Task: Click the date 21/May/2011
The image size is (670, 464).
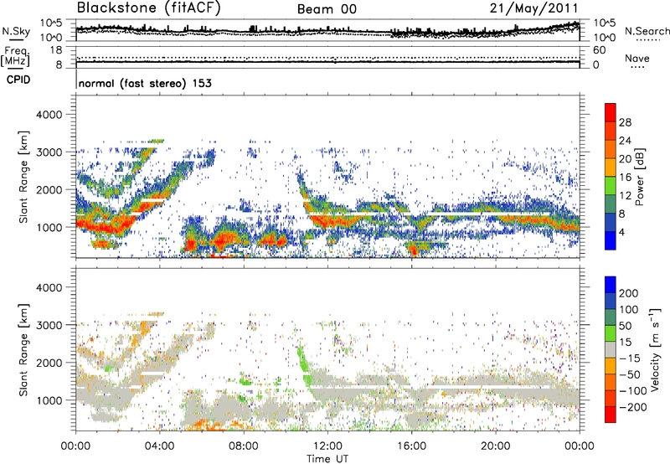Action: [533, 8]
